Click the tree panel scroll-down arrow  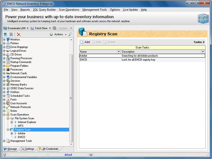[71, 144]
